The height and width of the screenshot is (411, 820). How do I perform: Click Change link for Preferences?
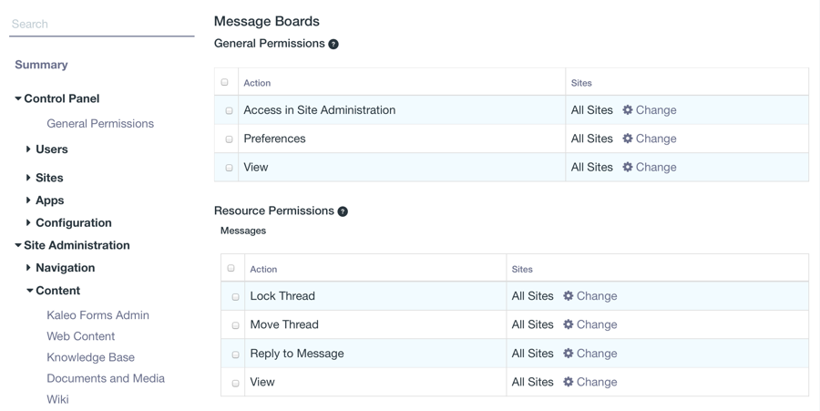(x=656, y=139)
